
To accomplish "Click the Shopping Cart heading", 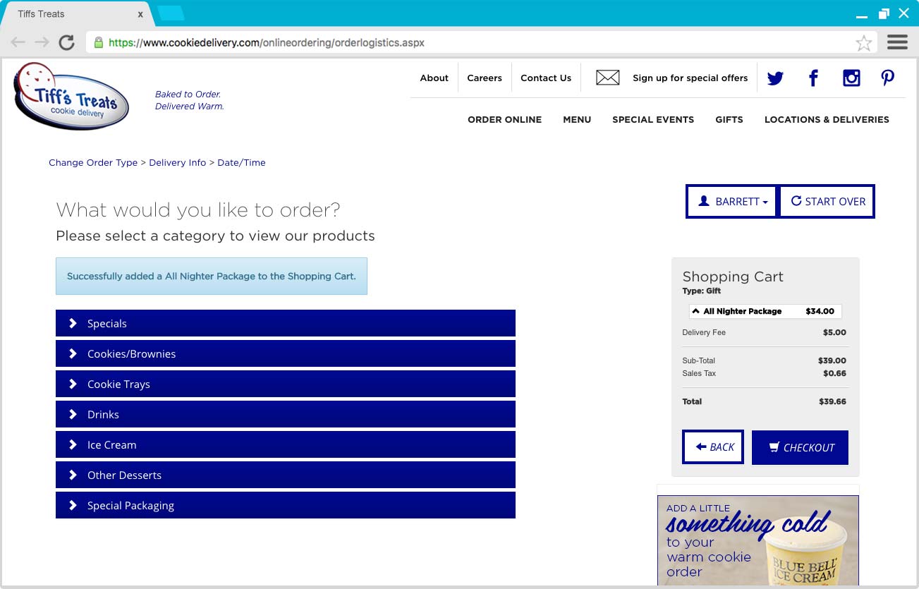I will tap(733, 277).
